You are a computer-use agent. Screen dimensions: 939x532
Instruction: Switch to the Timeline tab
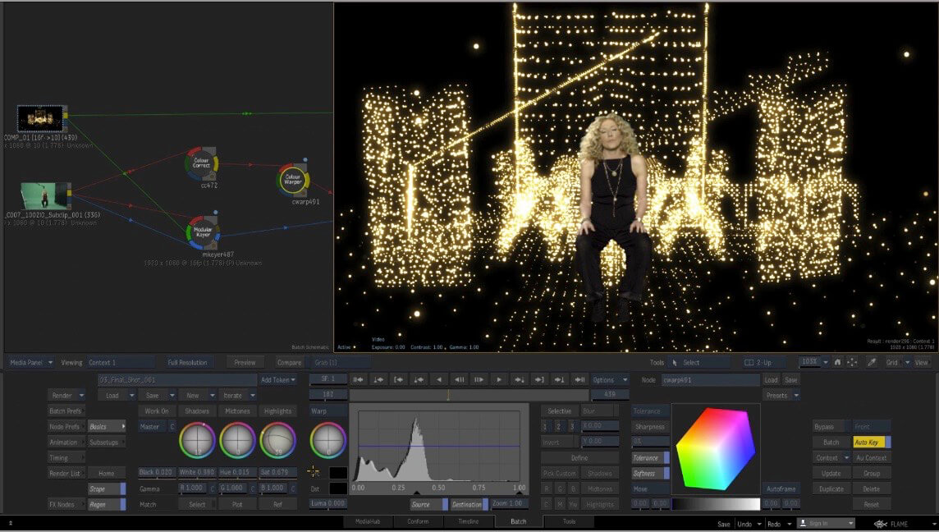[468, 521]
